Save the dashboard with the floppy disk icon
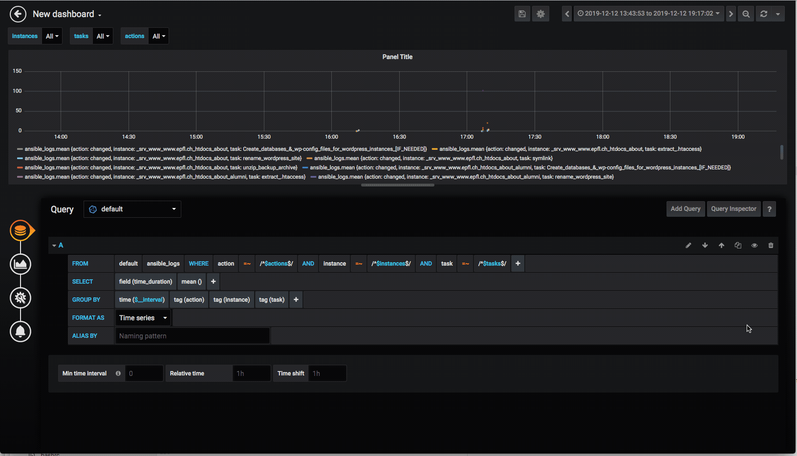797x456 pixels. click(x=522, y=14)
